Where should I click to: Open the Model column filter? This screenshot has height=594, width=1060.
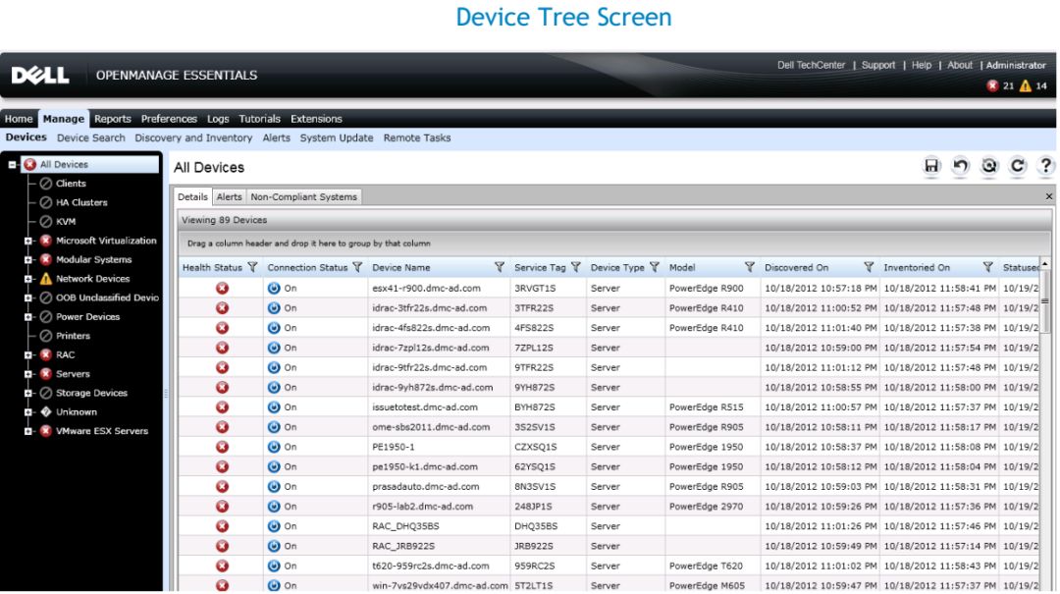pyautogui.click(x=749, y=267)
